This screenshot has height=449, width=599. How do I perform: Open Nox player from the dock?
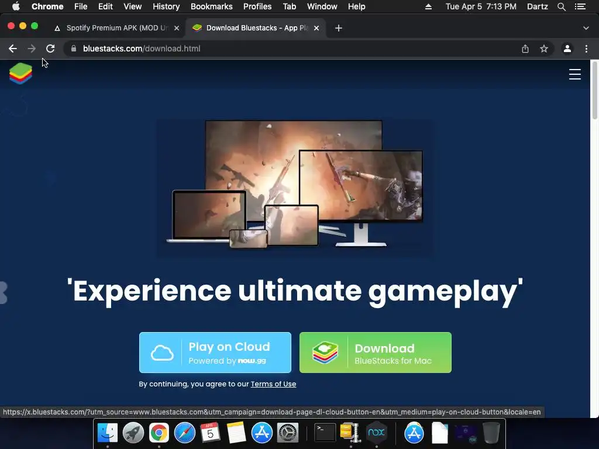376,433
